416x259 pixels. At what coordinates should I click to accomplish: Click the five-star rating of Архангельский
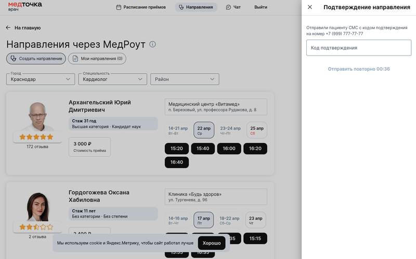pos(36,137)
